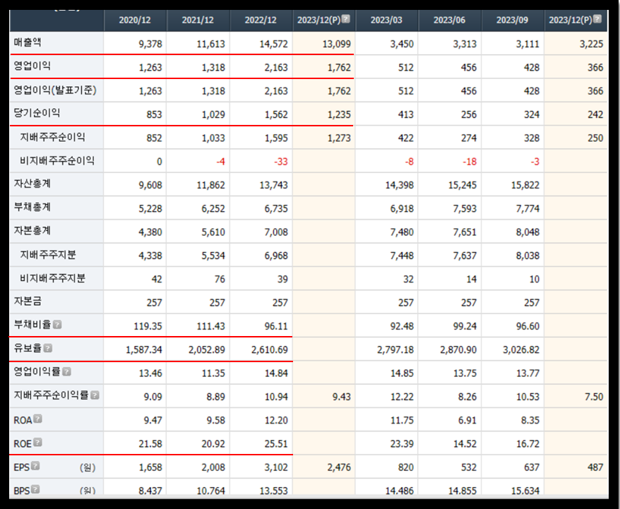Select the 2021/12 column header
Image resolution: width=620 pixels, height=509 pixels.
pyautogui.click(x=198, y=20)
